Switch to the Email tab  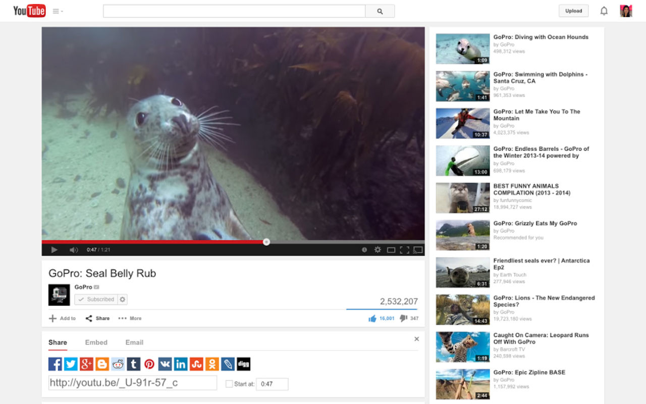click(134, 342)
